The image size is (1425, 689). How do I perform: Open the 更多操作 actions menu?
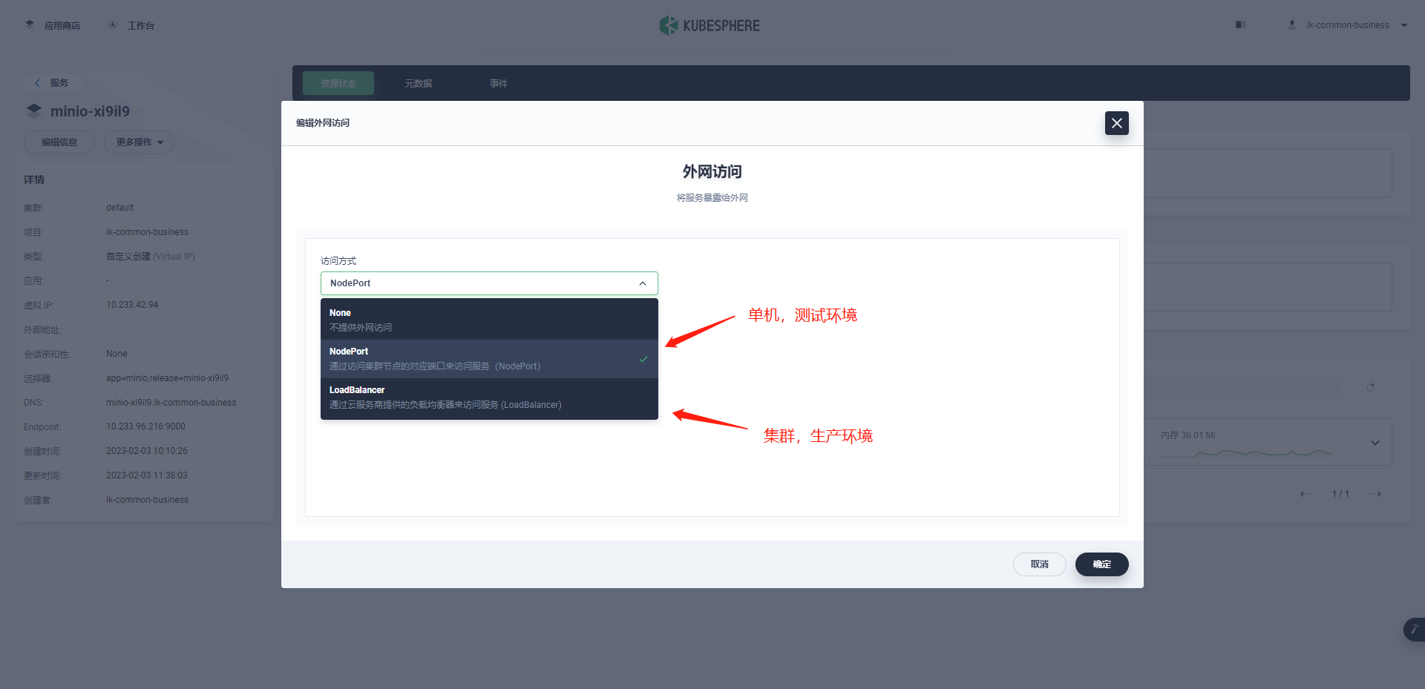tap(139, 142)
